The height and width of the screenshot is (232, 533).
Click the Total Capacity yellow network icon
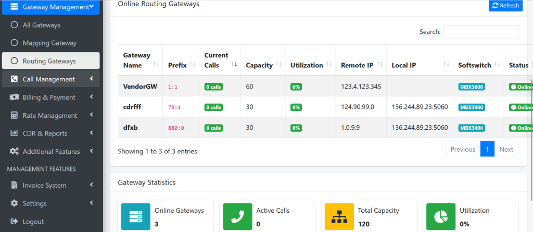[x=339, y=217]
